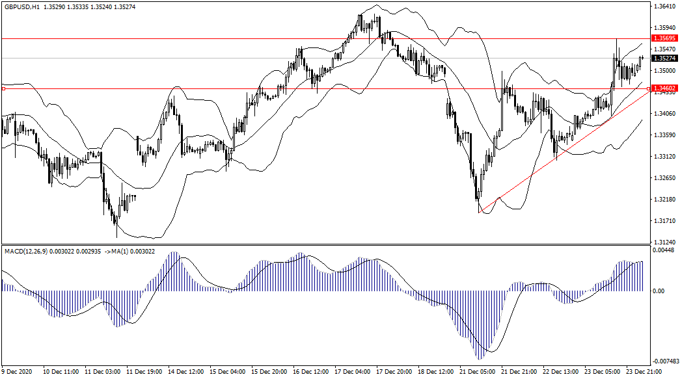Click the black 1.35274 current price tag
The height and width of the screenshot is (379, 680).
664,58
